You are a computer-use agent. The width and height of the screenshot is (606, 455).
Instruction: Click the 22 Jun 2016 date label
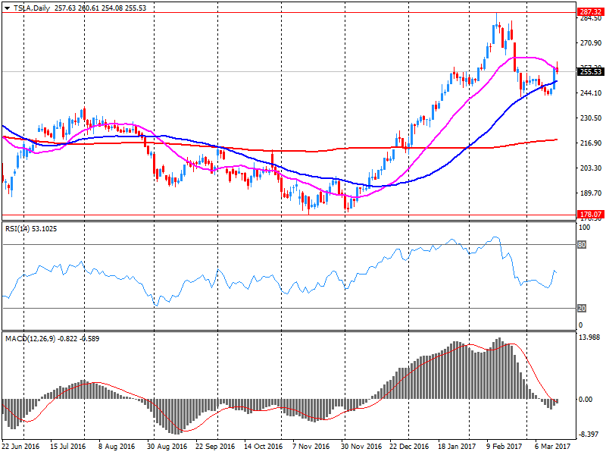[21, 447]
